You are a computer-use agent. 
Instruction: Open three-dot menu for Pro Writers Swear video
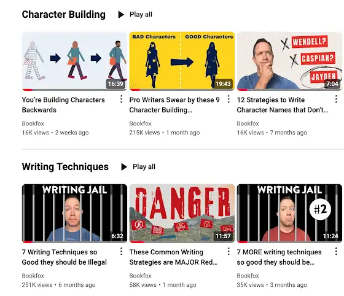(229, 99)
